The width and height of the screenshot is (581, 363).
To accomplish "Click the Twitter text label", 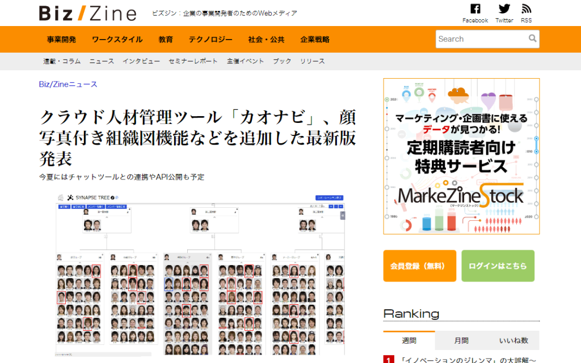I will coord(504,20).
